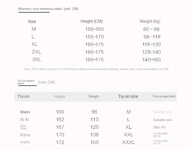Click the Height (CM) column header
The height and width of the screenshot is (150, 191).
92,21
